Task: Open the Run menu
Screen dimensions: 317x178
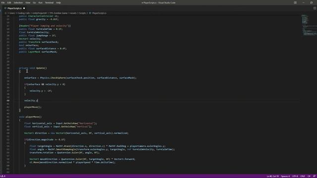Action: (x=41, y=2)
